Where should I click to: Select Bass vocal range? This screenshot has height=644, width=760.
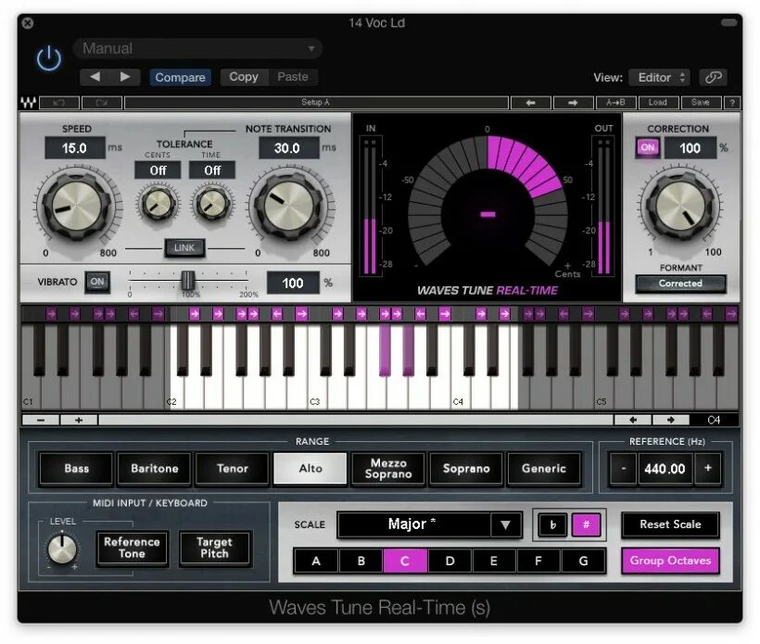76,469
